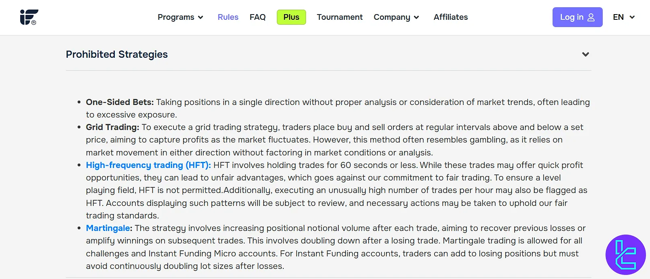
Task: Click the green Plus button
Action: point(291,17)
